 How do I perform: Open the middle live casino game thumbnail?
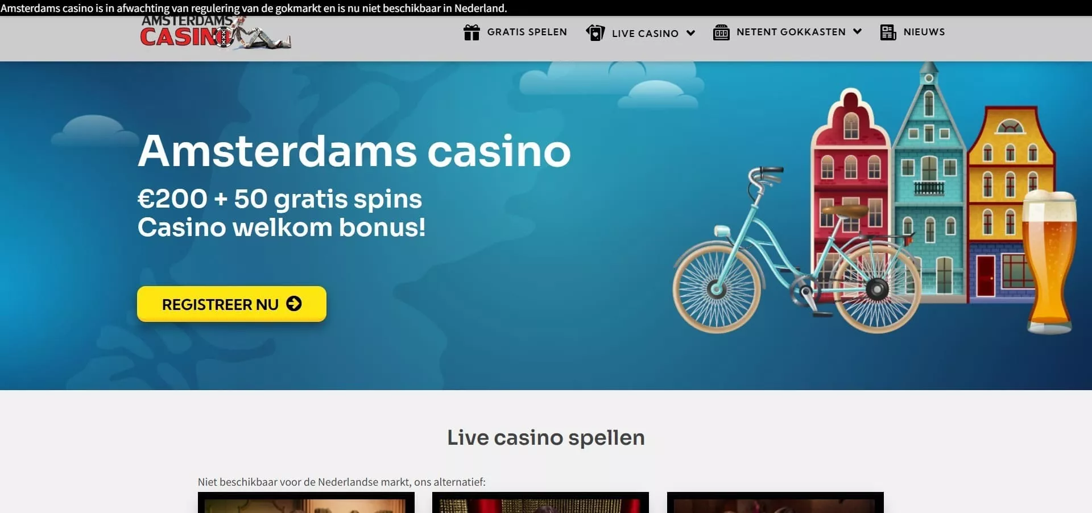tap(540, 503)
